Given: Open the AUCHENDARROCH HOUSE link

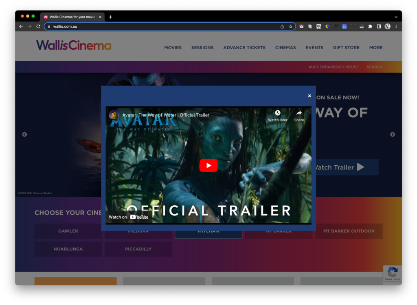Looking at the screenshot, I should click(x=334, y=67).
